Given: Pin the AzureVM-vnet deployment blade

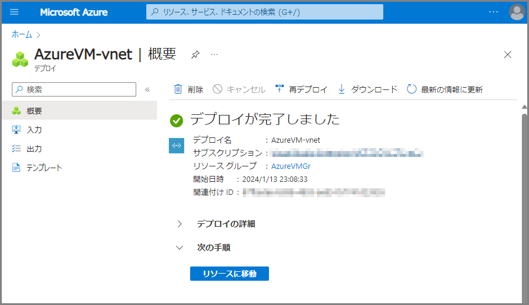Looking at the screenshot, I should 195,54.
